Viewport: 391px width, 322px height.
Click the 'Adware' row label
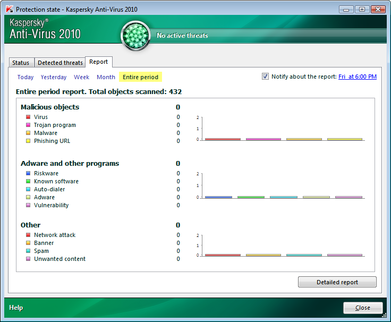[44, 197]
